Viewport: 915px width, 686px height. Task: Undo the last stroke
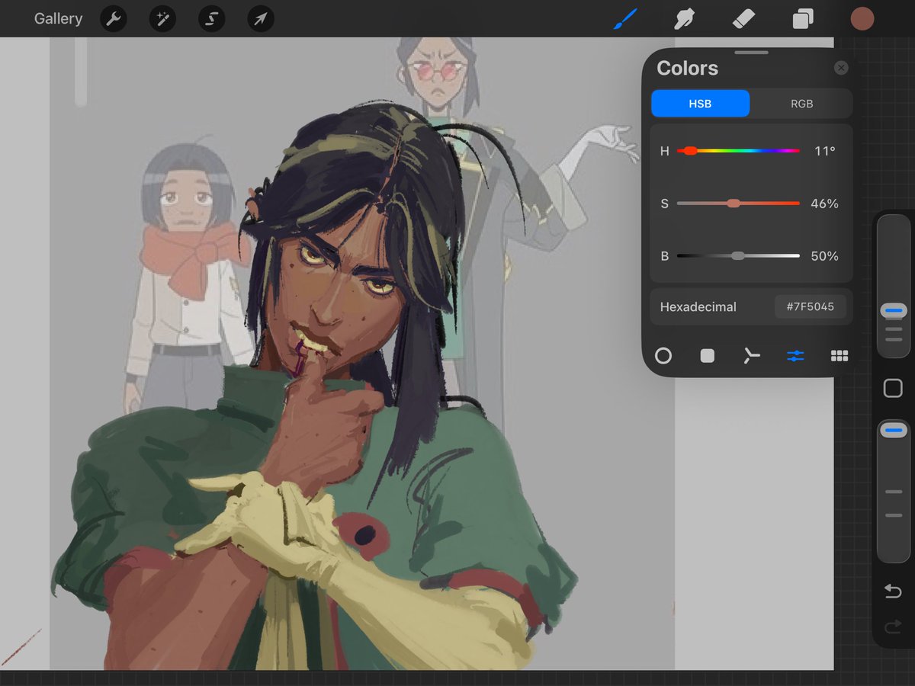click(x=893, y=591)
